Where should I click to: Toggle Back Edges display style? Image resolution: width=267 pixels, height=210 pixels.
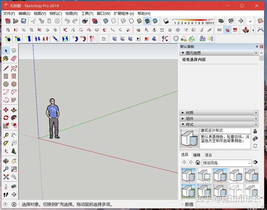coord(113,21)
